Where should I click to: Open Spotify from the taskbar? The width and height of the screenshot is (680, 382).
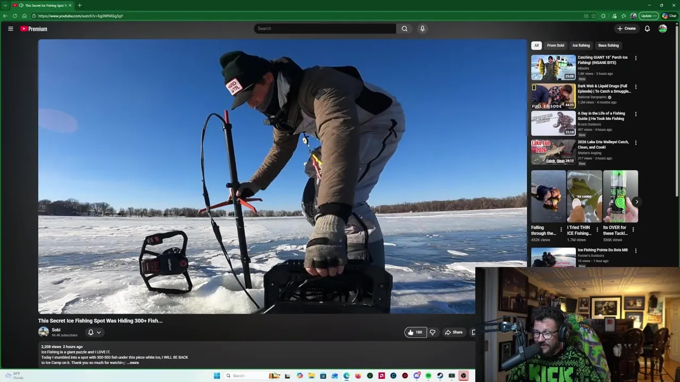pos(428,376)
